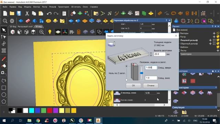The image size is (220, 124).
Task: Click the New file icon in the toolbar
Action: [5, 13]
